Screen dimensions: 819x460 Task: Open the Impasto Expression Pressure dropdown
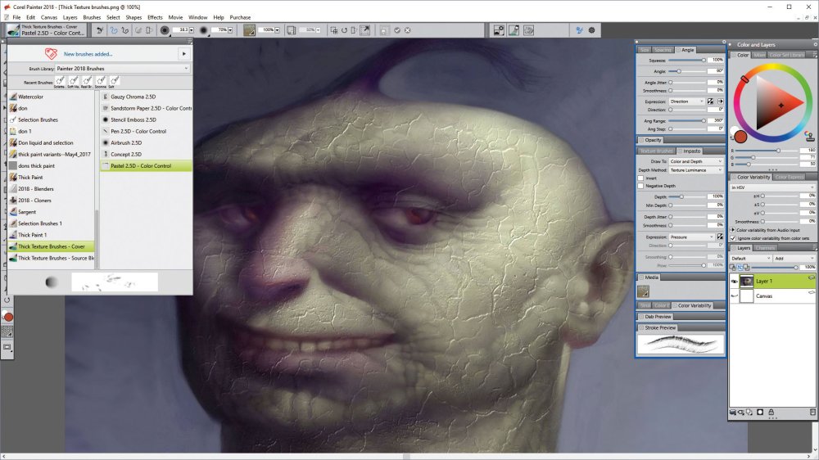coord(691,237)
